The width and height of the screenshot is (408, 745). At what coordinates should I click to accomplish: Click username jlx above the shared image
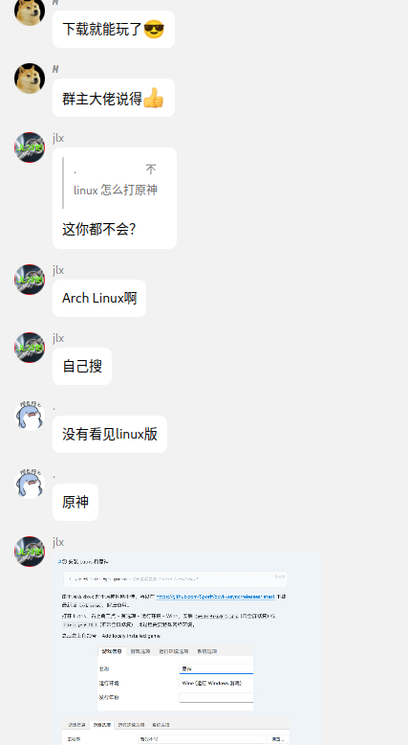point(58,542)
